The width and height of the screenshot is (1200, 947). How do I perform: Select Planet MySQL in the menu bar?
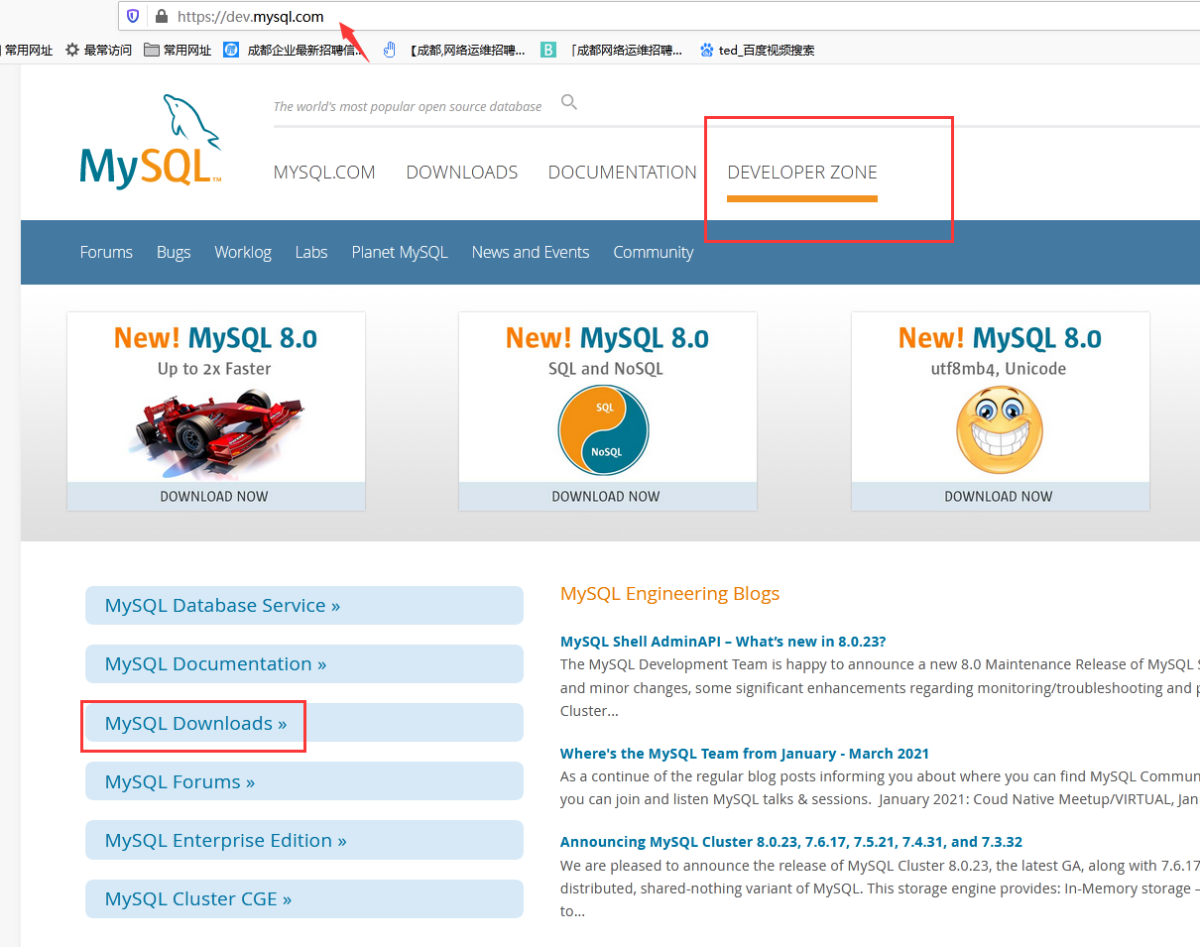pos(399,252)
